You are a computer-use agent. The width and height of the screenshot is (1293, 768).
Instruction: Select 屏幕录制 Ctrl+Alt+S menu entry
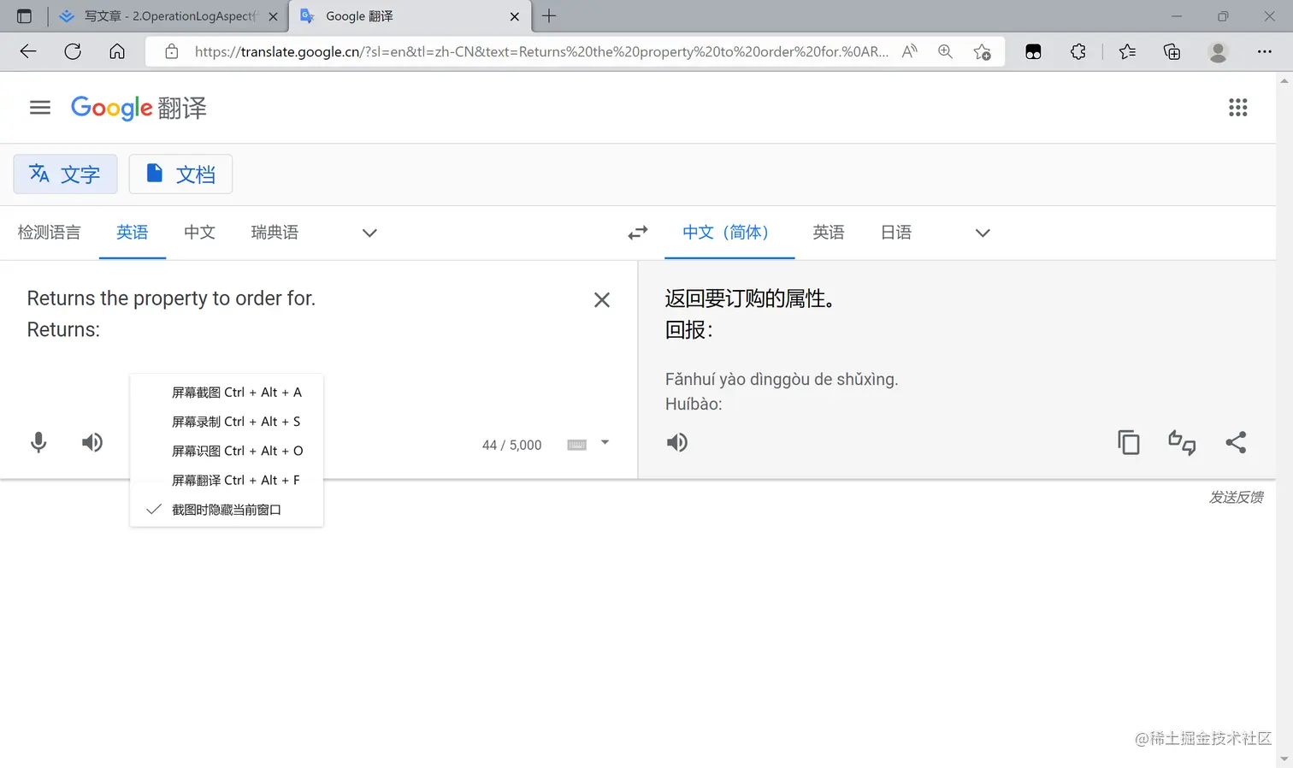point(227,422)
